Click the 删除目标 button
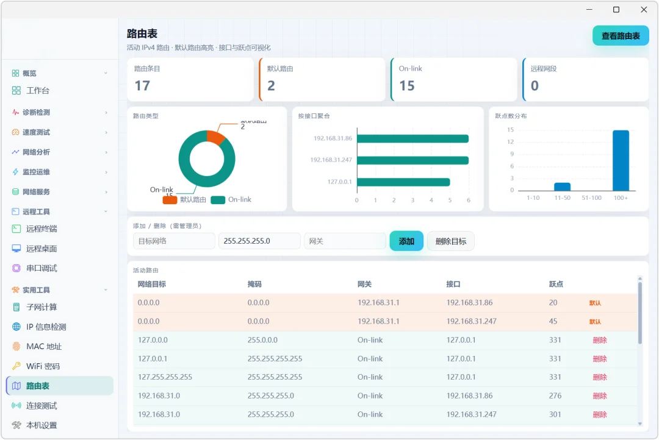This screenshot has height=440, width=659. coord(450,241)
